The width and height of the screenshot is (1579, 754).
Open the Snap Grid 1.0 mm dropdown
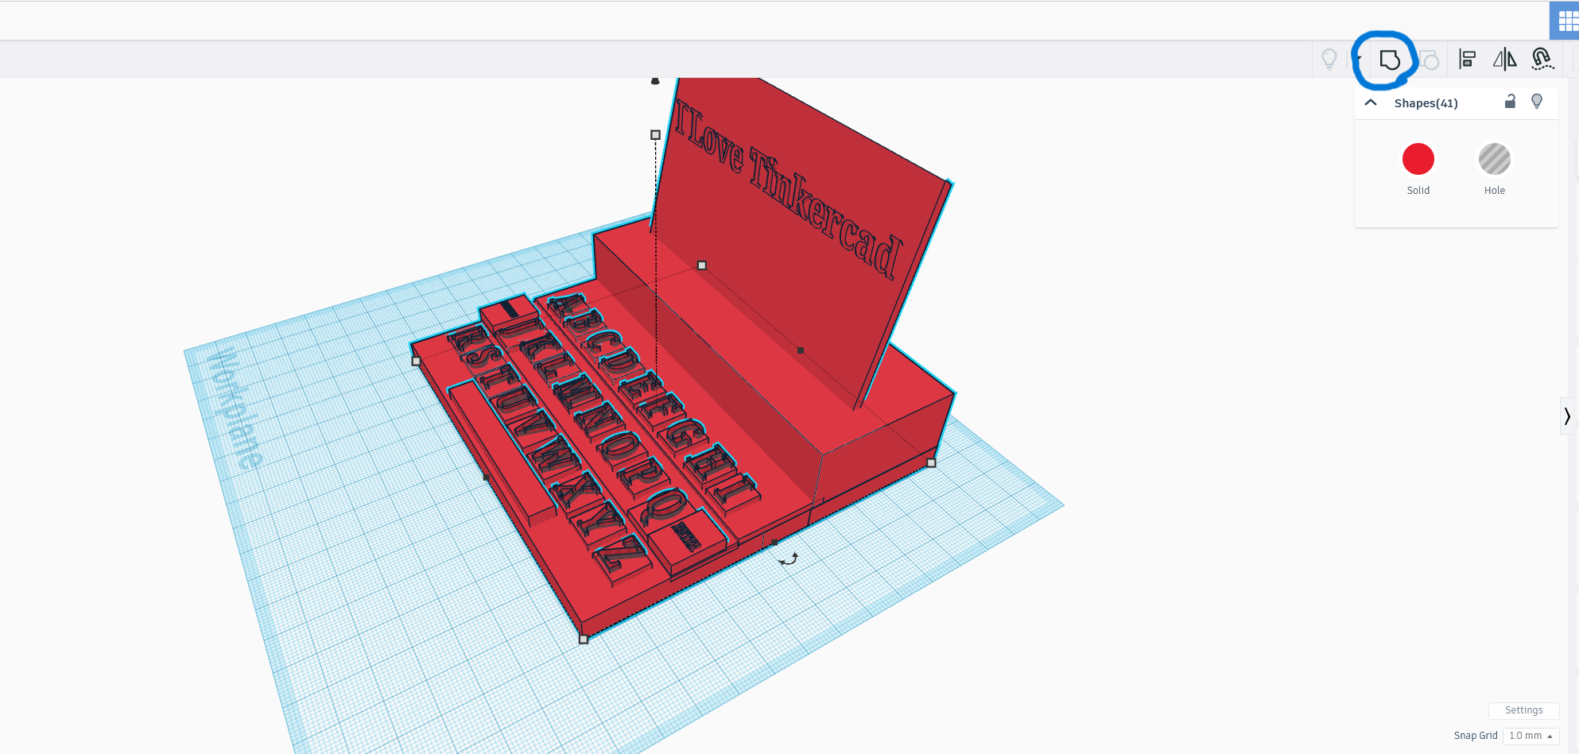pos(1531,736)
